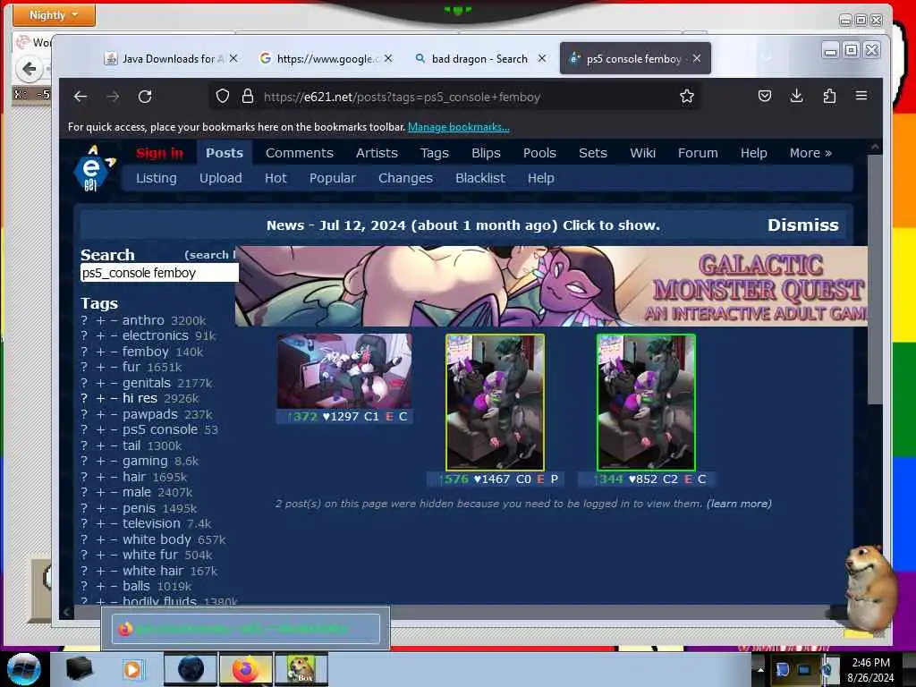Open the black cube taskbar icon
Image resolution: width=916 pixels, height=687 pixels.
click(80, 669)
